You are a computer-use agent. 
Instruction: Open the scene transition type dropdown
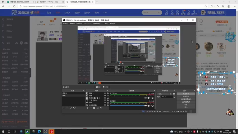pos(165,94)
